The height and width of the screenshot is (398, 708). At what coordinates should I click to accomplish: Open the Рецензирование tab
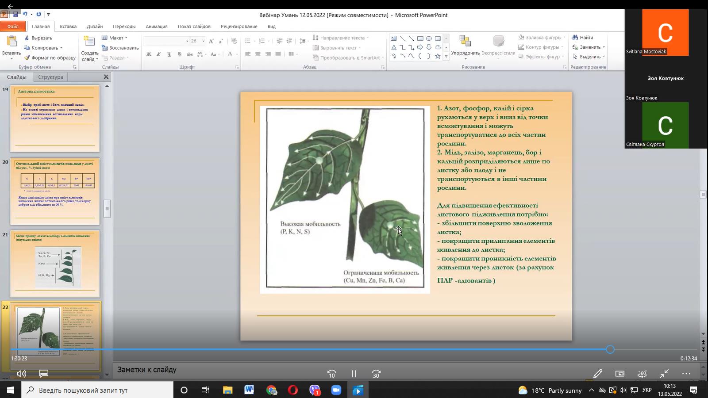pyautogui.click(x=239, y=27)
